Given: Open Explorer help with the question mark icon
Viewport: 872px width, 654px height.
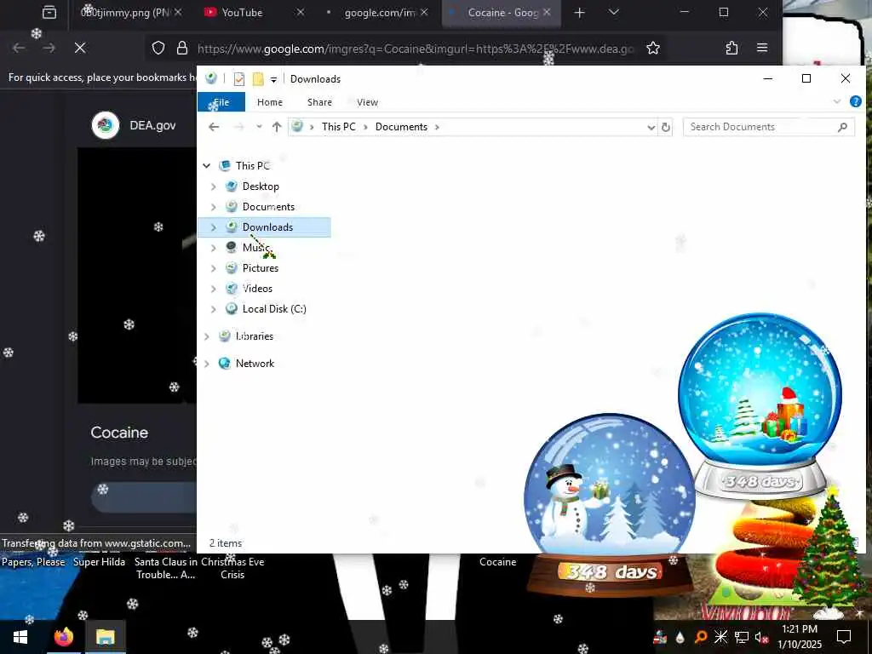Looking at the screenshot, I should tap(855, 101).
